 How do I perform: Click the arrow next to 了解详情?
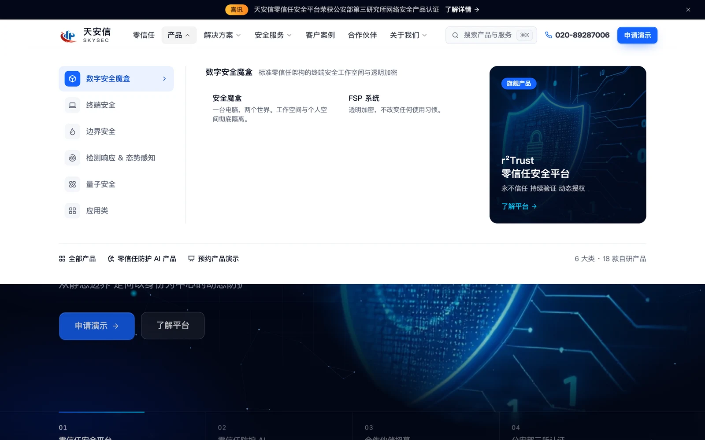(477, 10)
